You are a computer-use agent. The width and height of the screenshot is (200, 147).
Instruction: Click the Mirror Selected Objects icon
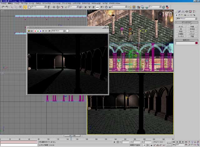point(102,7)
